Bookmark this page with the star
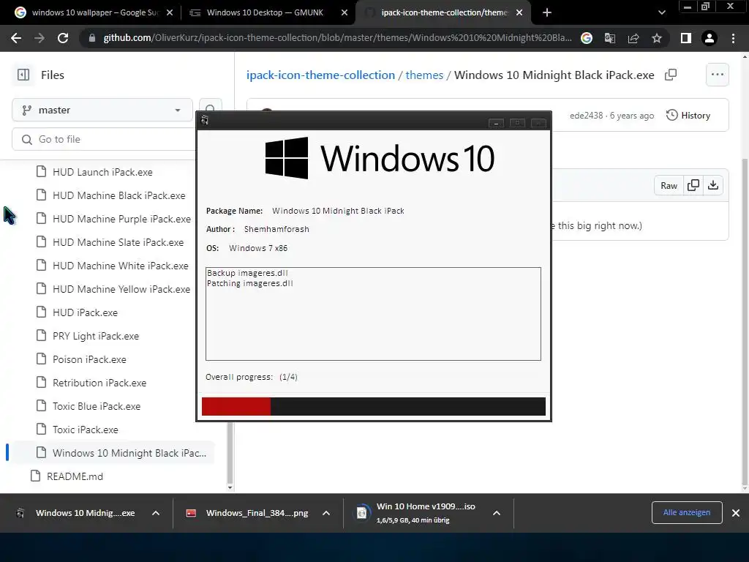This screenshot has height=562, width=749. tap(657, 38)
